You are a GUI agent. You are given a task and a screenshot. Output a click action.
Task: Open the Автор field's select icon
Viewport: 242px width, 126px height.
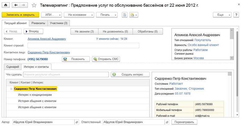(77, 122)
